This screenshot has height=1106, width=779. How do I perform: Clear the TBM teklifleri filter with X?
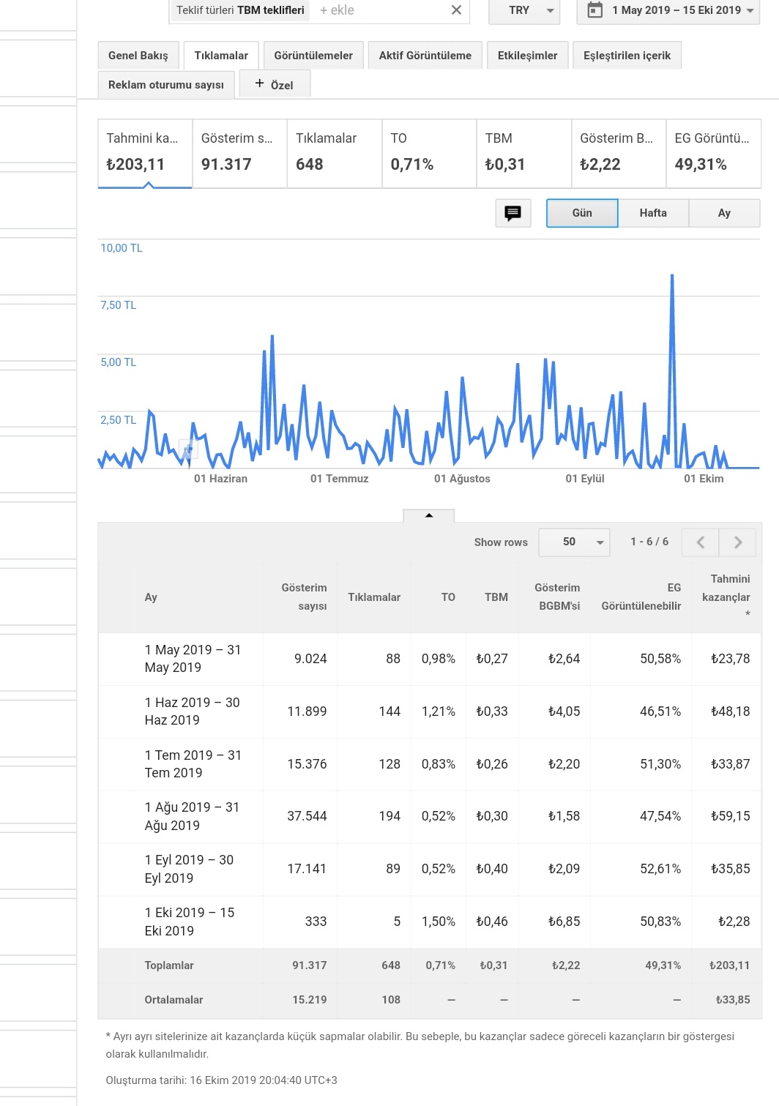coord(456,10)
